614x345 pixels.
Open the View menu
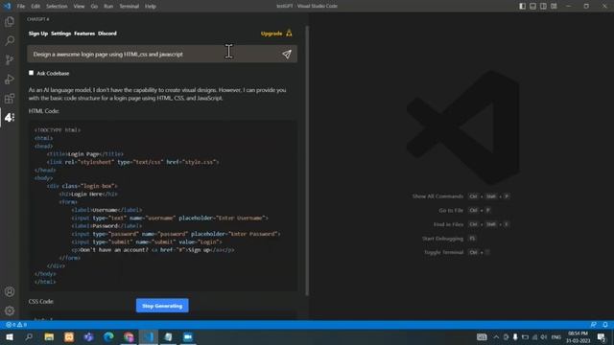pos(79,7)
